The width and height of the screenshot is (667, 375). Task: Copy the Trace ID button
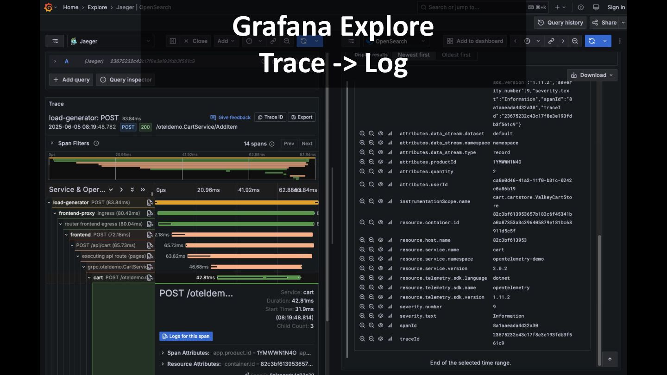pyautogui.click(x=271, y=117)
